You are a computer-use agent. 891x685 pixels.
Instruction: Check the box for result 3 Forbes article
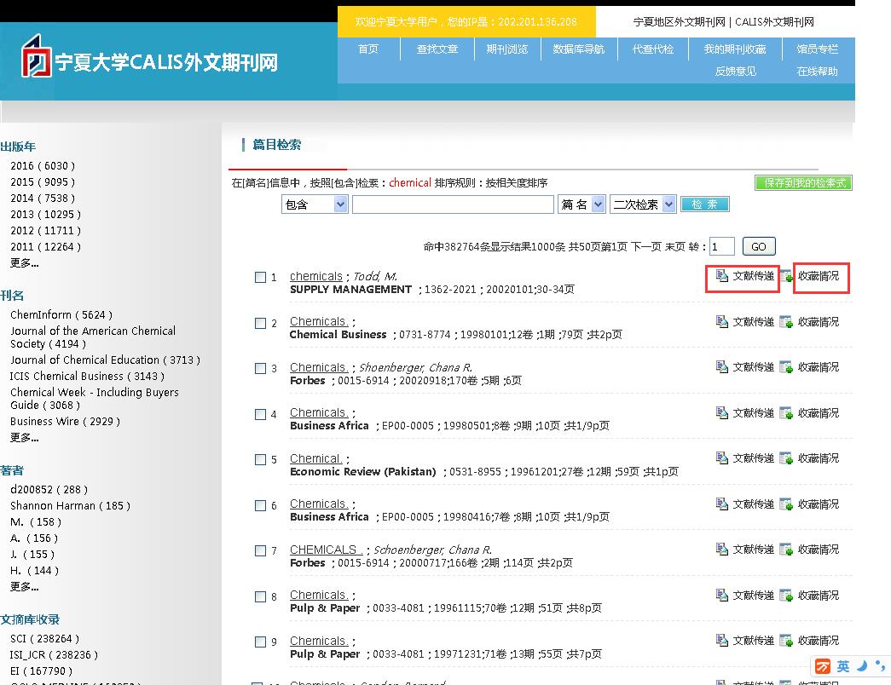pyautogui.click(x=260, y=368)
